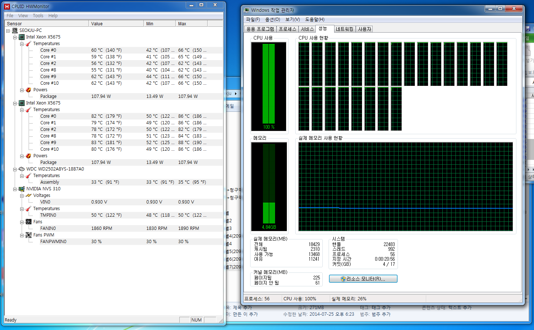Click the NUM indicator in HWMonitor

tap(197, 320)
